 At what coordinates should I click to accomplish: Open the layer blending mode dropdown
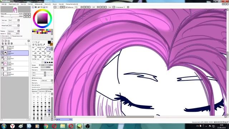click(19, 31)
